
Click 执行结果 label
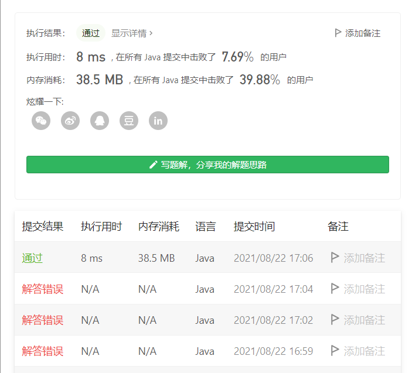(46, 33)
